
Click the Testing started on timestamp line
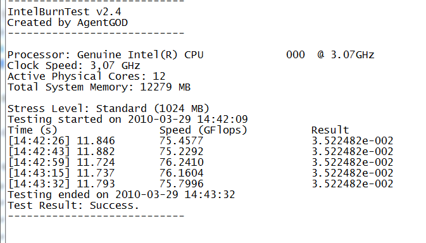pyautogui.click(x=128, y=119)
